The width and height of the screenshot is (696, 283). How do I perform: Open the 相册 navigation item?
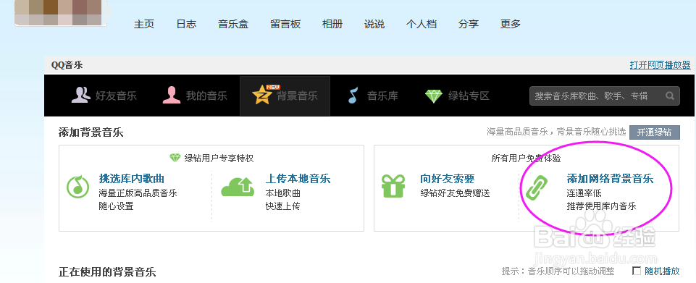[x=332, y=24]
